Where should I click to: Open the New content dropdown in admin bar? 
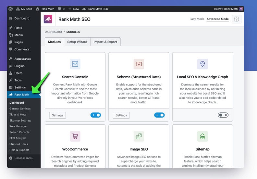pos(74,9)
